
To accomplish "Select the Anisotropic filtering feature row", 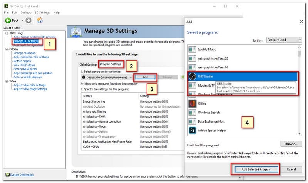I will pyautogui.click(x=133, y=111).
